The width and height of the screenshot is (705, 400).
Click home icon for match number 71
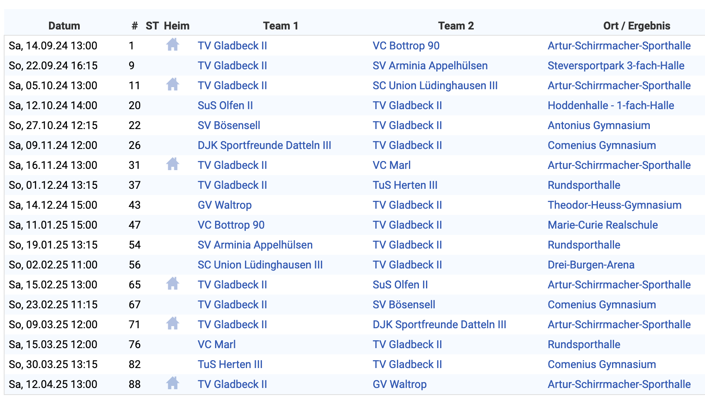pyautogui.click(x=173, y=323)
